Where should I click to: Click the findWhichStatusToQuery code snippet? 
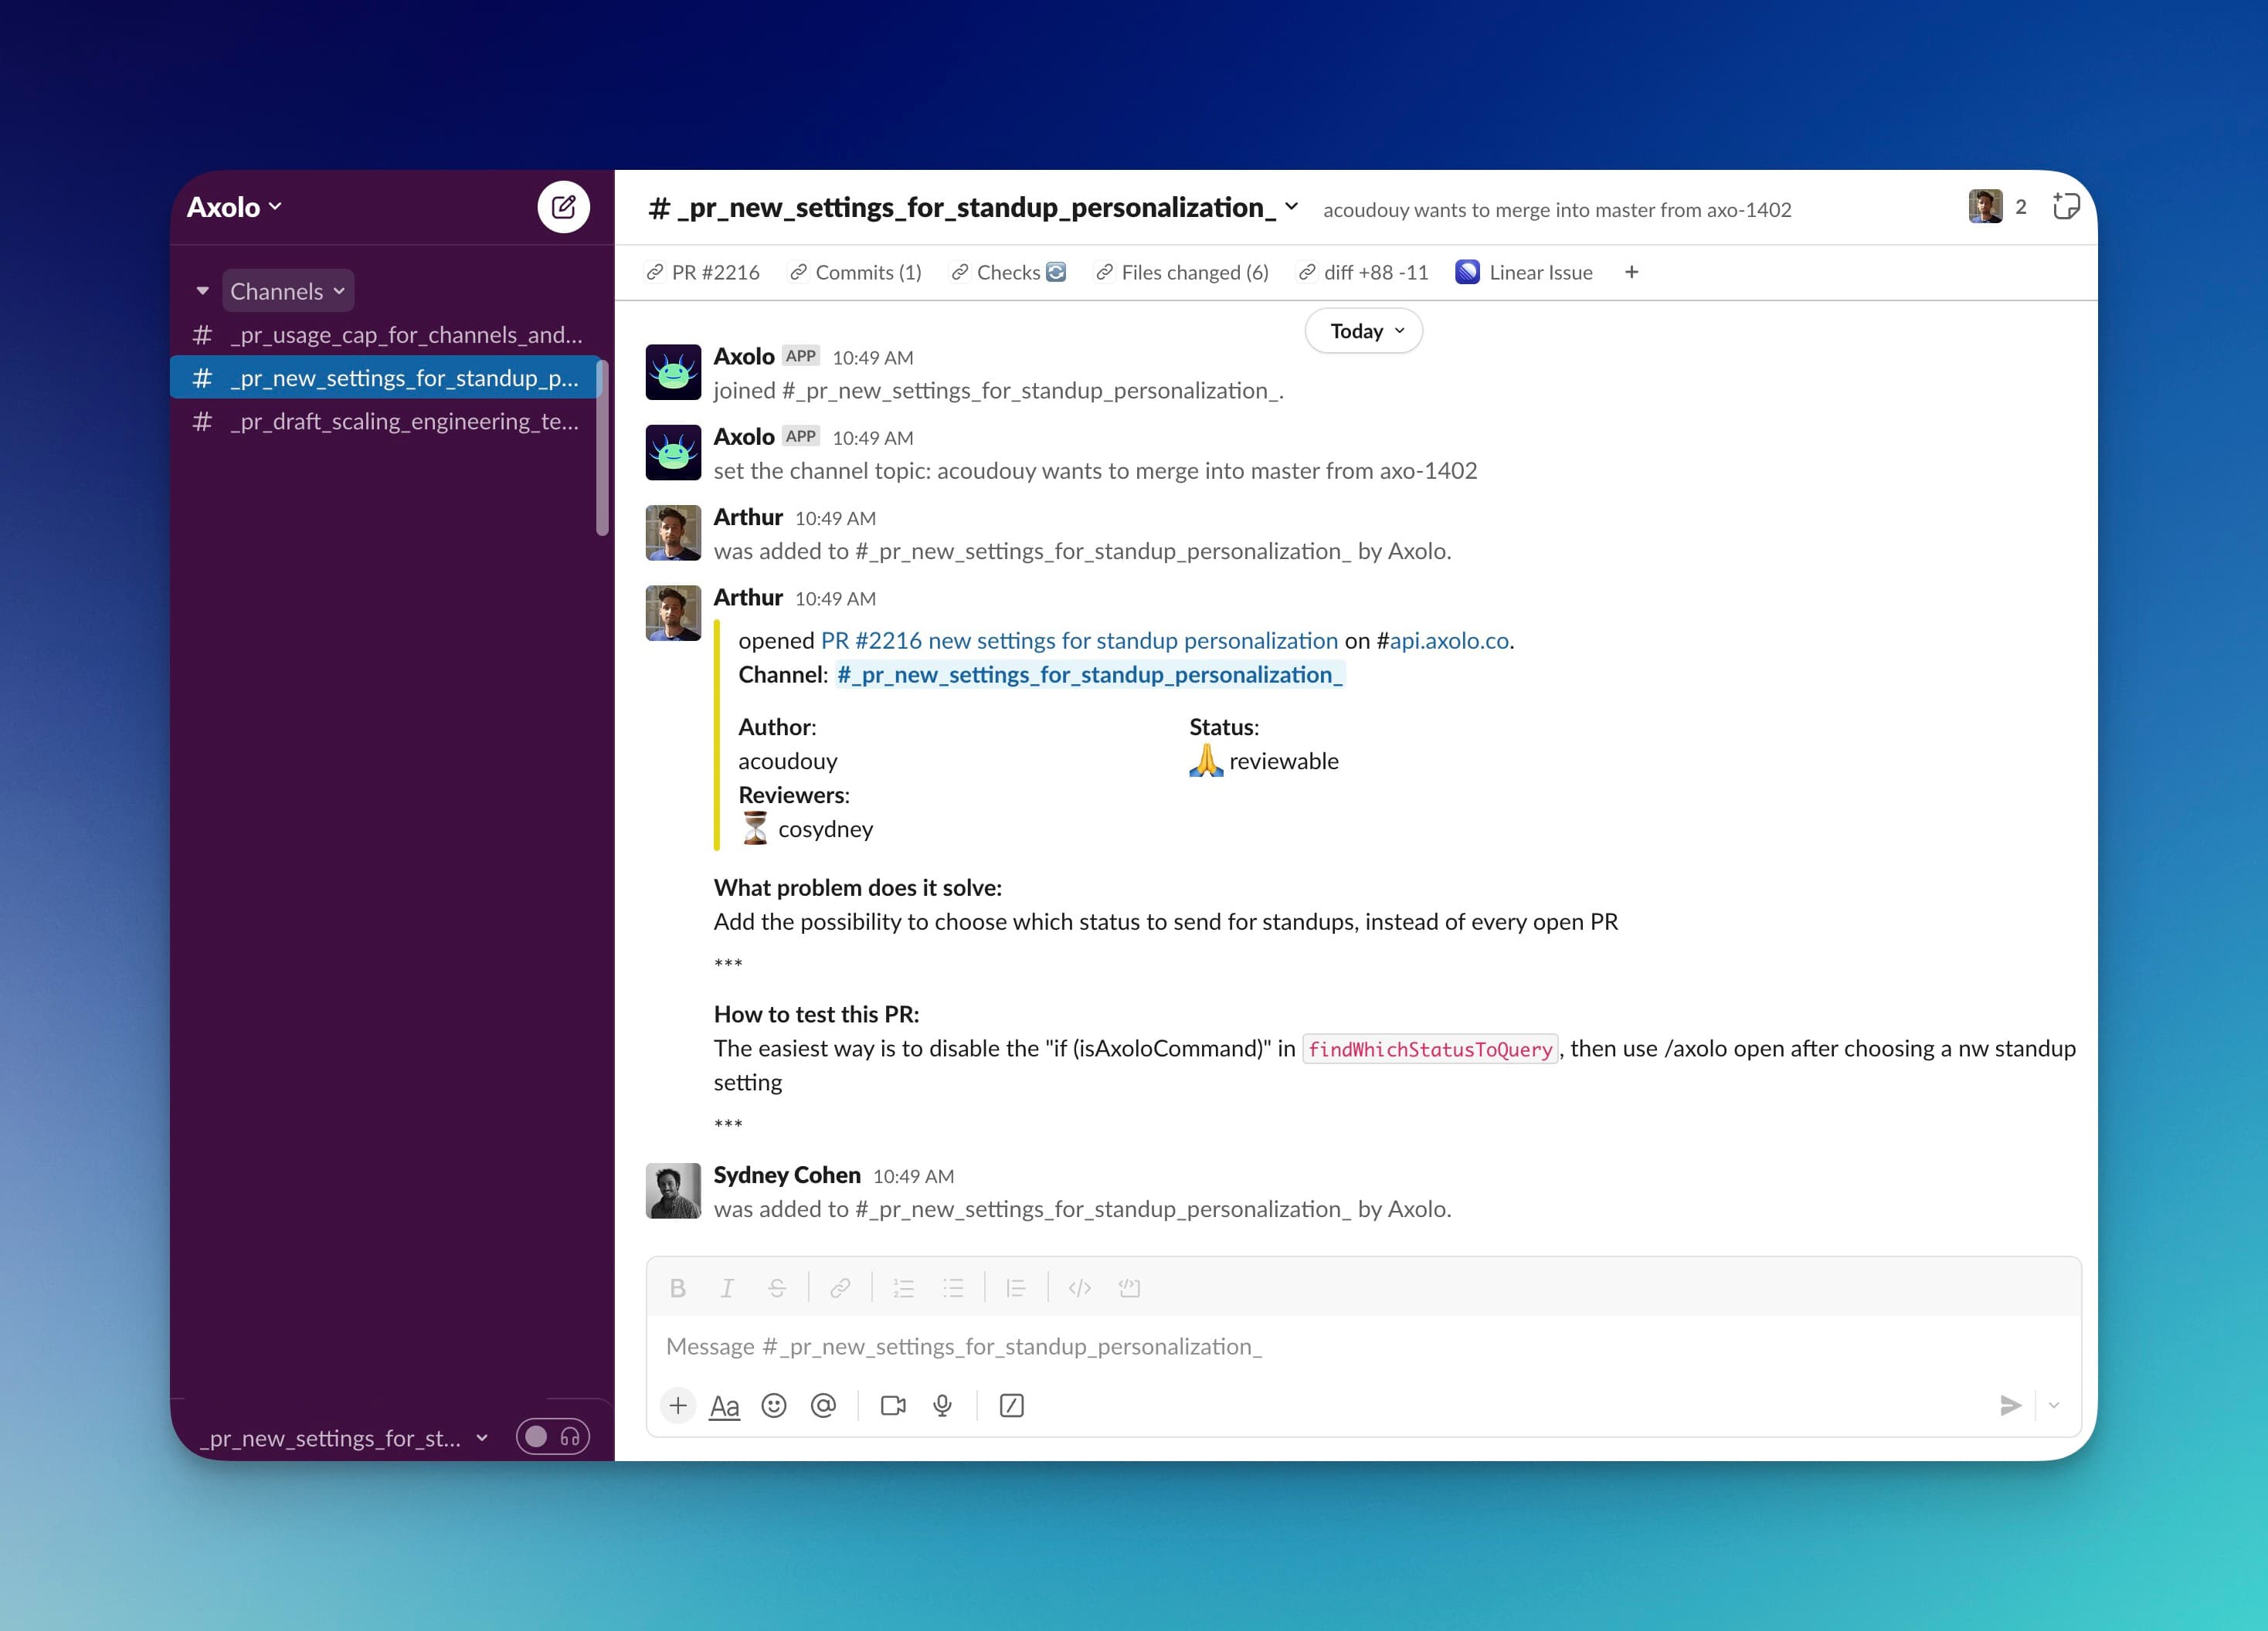[x=1430, y=1049]
